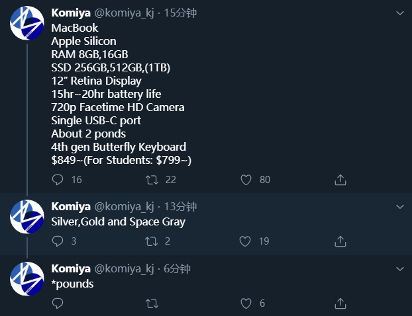Open Komiya's profile from first tweet name

tap(70, 13)
